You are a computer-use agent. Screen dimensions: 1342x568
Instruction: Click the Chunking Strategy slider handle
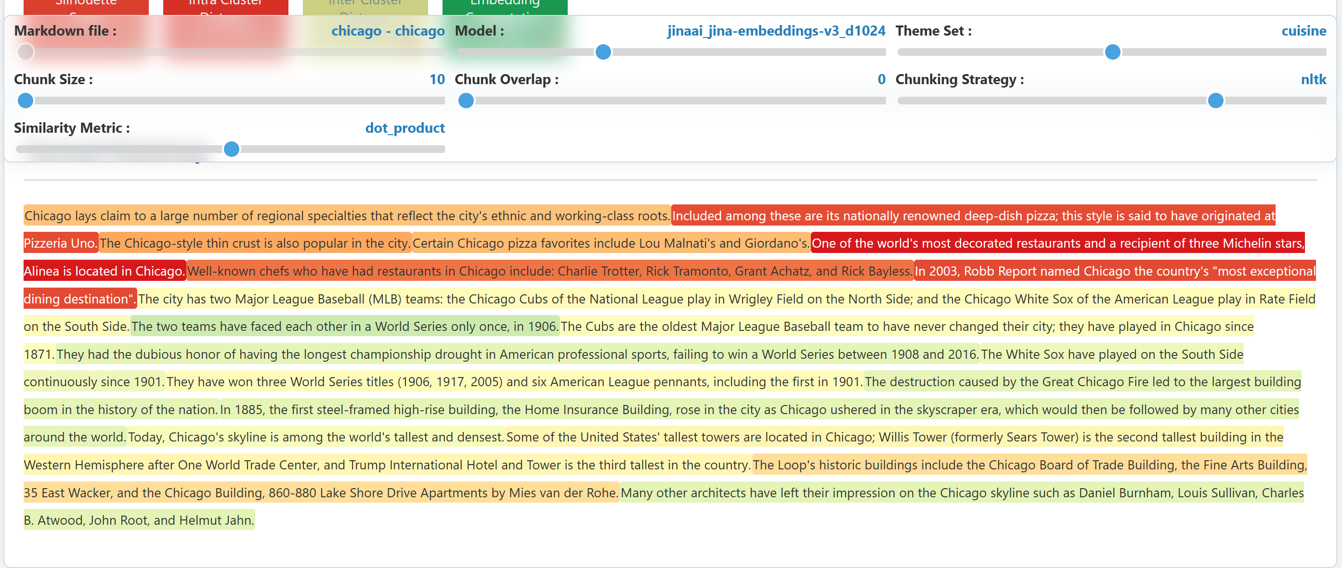[1215, 101]
